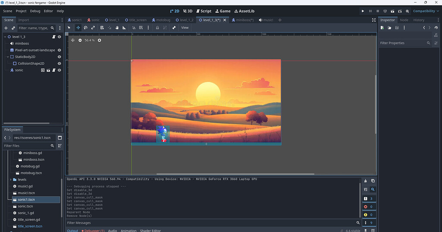The image size is (442, 232).
Task: Open Scene dock three-dot options
Action: pos(62,20)
